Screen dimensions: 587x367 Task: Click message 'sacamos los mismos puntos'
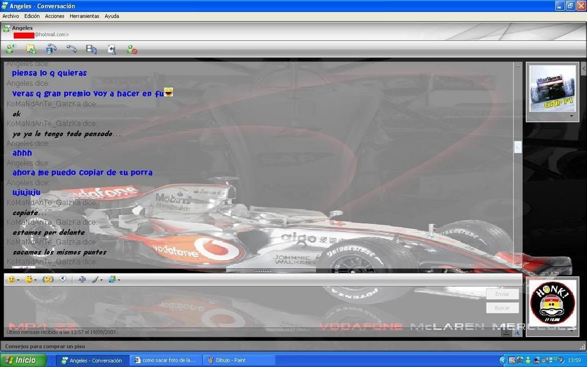tap(60, 252)
